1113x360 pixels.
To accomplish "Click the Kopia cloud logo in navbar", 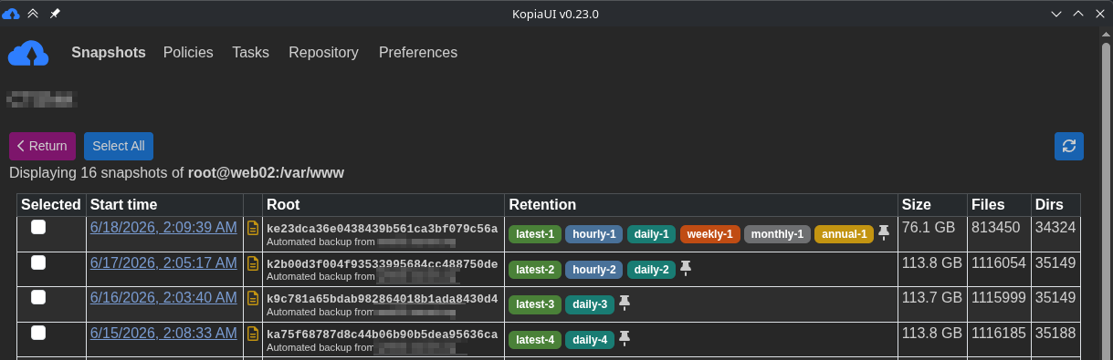I will tap(28, 54).
